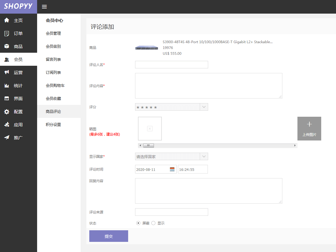The height and width of the screenshot is (252, 336).
Task: Click the 上传图片 upload button
Action: tap(309, 129)
